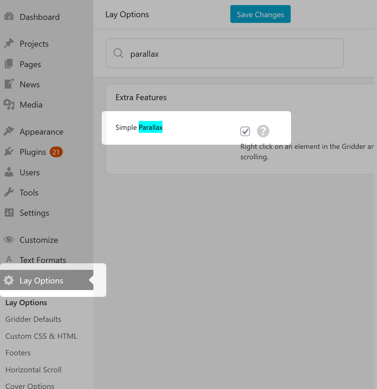Image resolution: width=377 pixels, height=389 pixels.
Task: Click the Customize eye icon
Action: pos(9,240)
